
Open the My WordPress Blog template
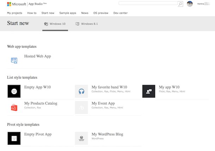107,134
